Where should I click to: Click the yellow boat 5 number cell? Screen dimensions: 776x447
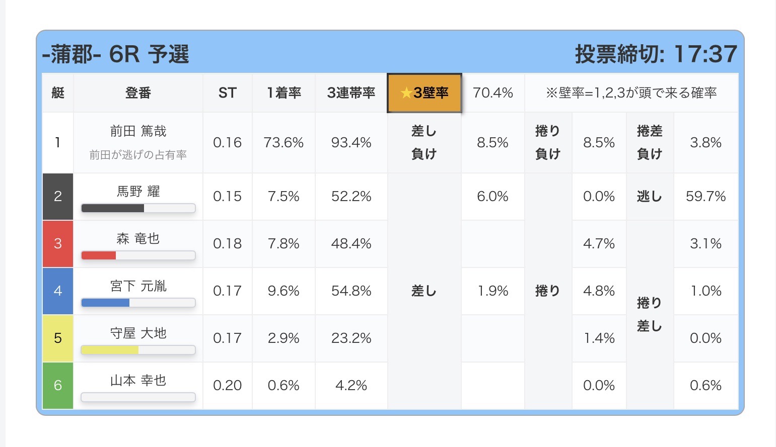(58, 338)
